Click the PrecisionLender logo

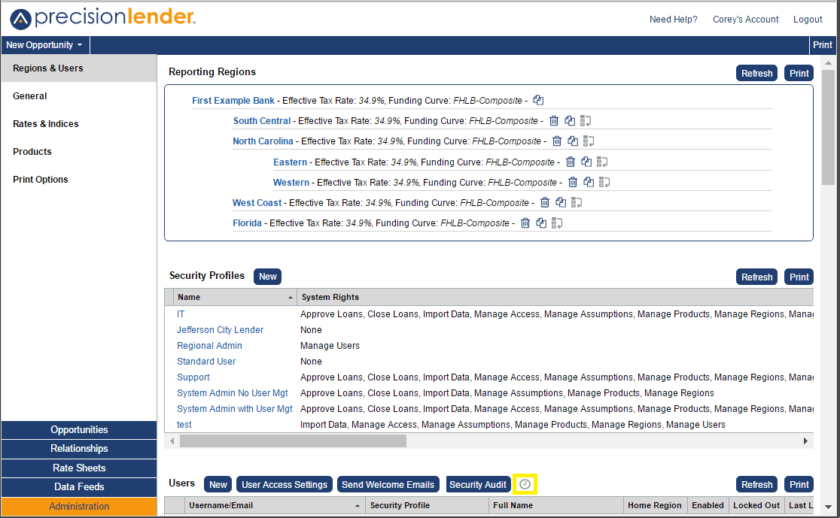(103, 17)
